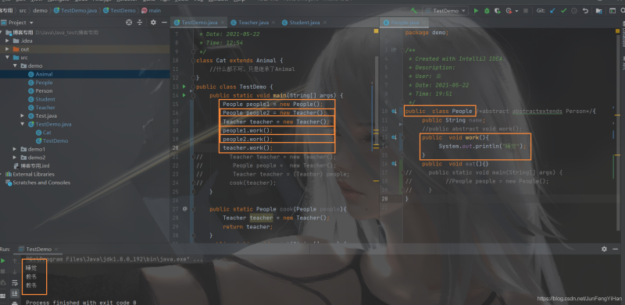Run TestDemo with the green play button
Image resolution: width=625 pixels, height=305 pixels.
click(x=476, y=11)
